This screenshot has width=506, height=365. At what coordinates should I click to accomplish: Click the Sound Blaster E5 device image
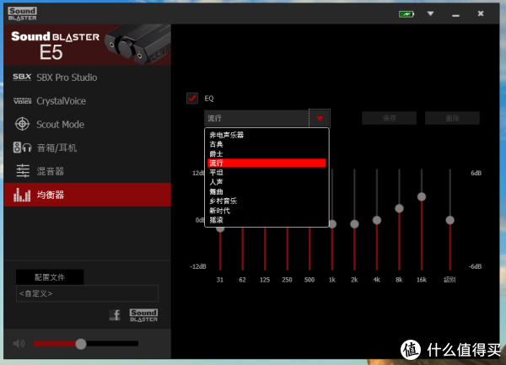click(x=138, y=45)
